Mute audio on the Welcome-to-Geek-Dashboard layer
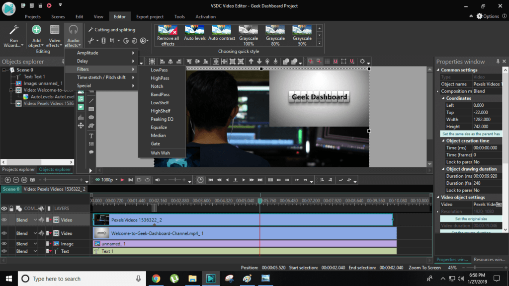This screenshot has height=286, width=509. coord(41,233)
